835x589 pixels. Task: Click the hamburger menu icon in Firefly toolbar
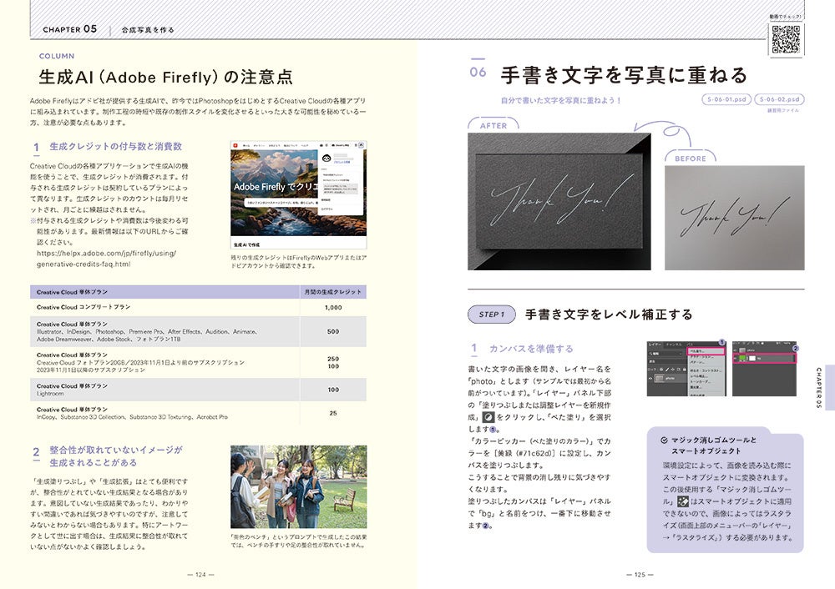click(356, 144)
